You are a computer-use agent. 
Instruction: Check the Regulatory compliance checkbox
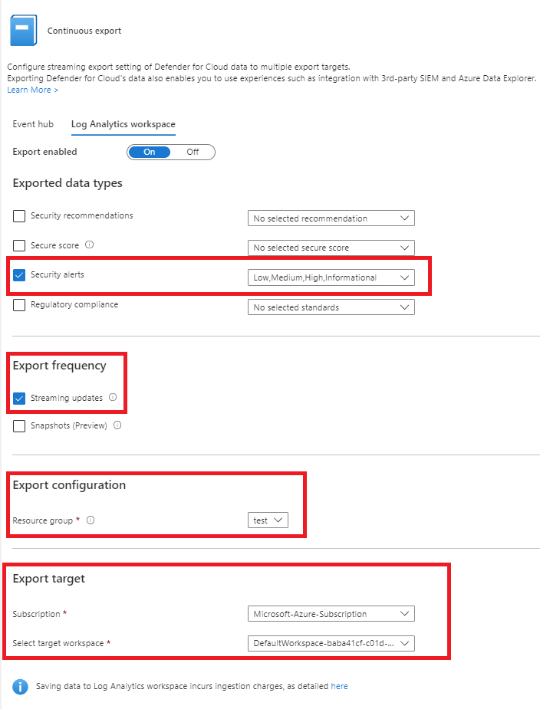[20, 305]
